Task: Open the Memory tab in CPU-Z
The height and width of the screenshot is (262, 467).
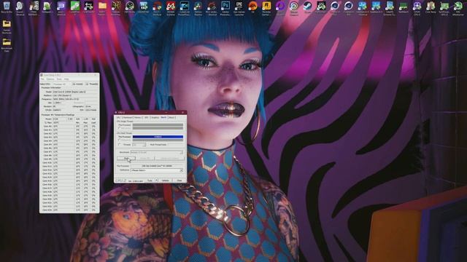Action: (138, 118)
